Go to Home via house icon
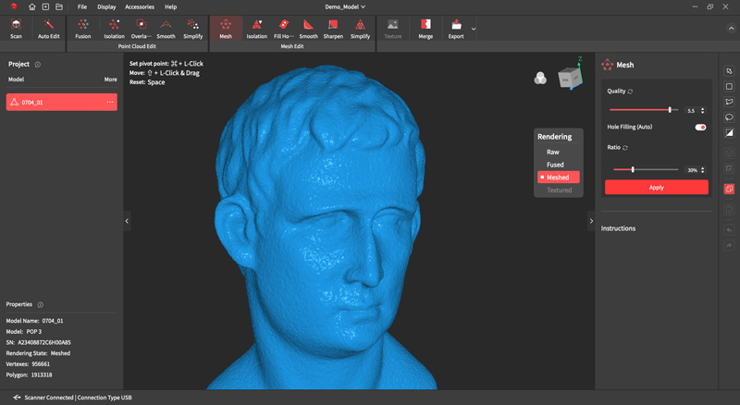The width and height of the screenshot is (740, 405). [31, 6]
